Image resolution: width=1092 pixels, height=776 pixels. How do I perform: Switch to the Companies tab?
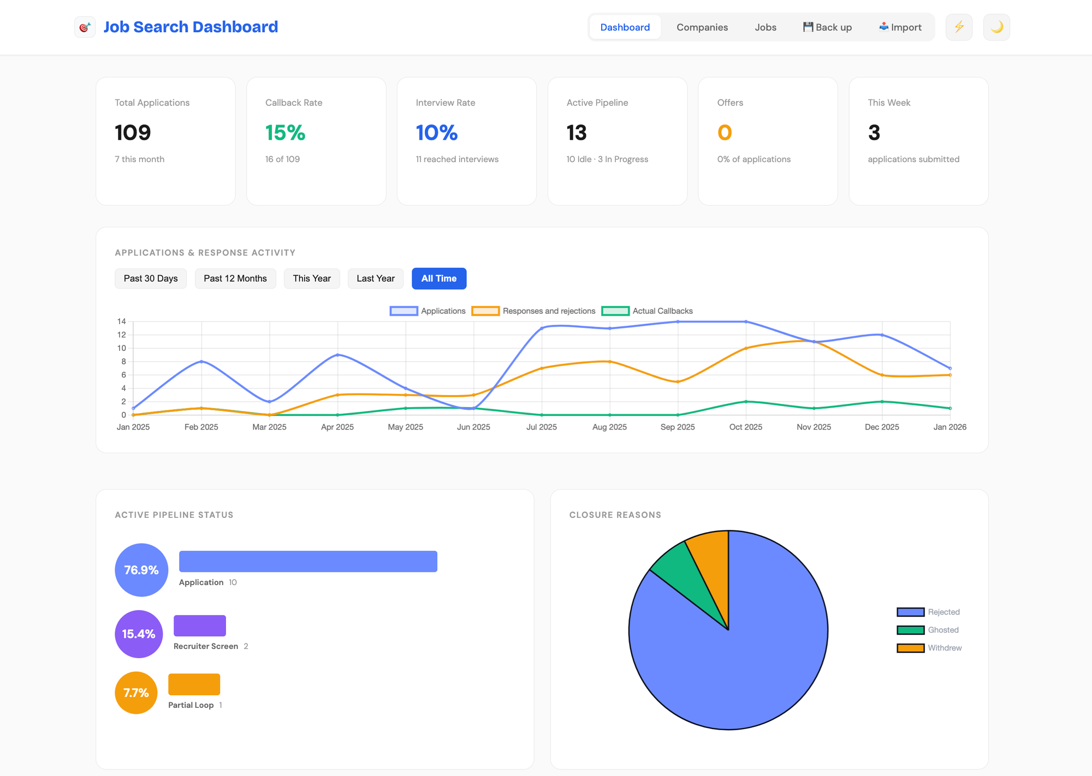[702, 27]
